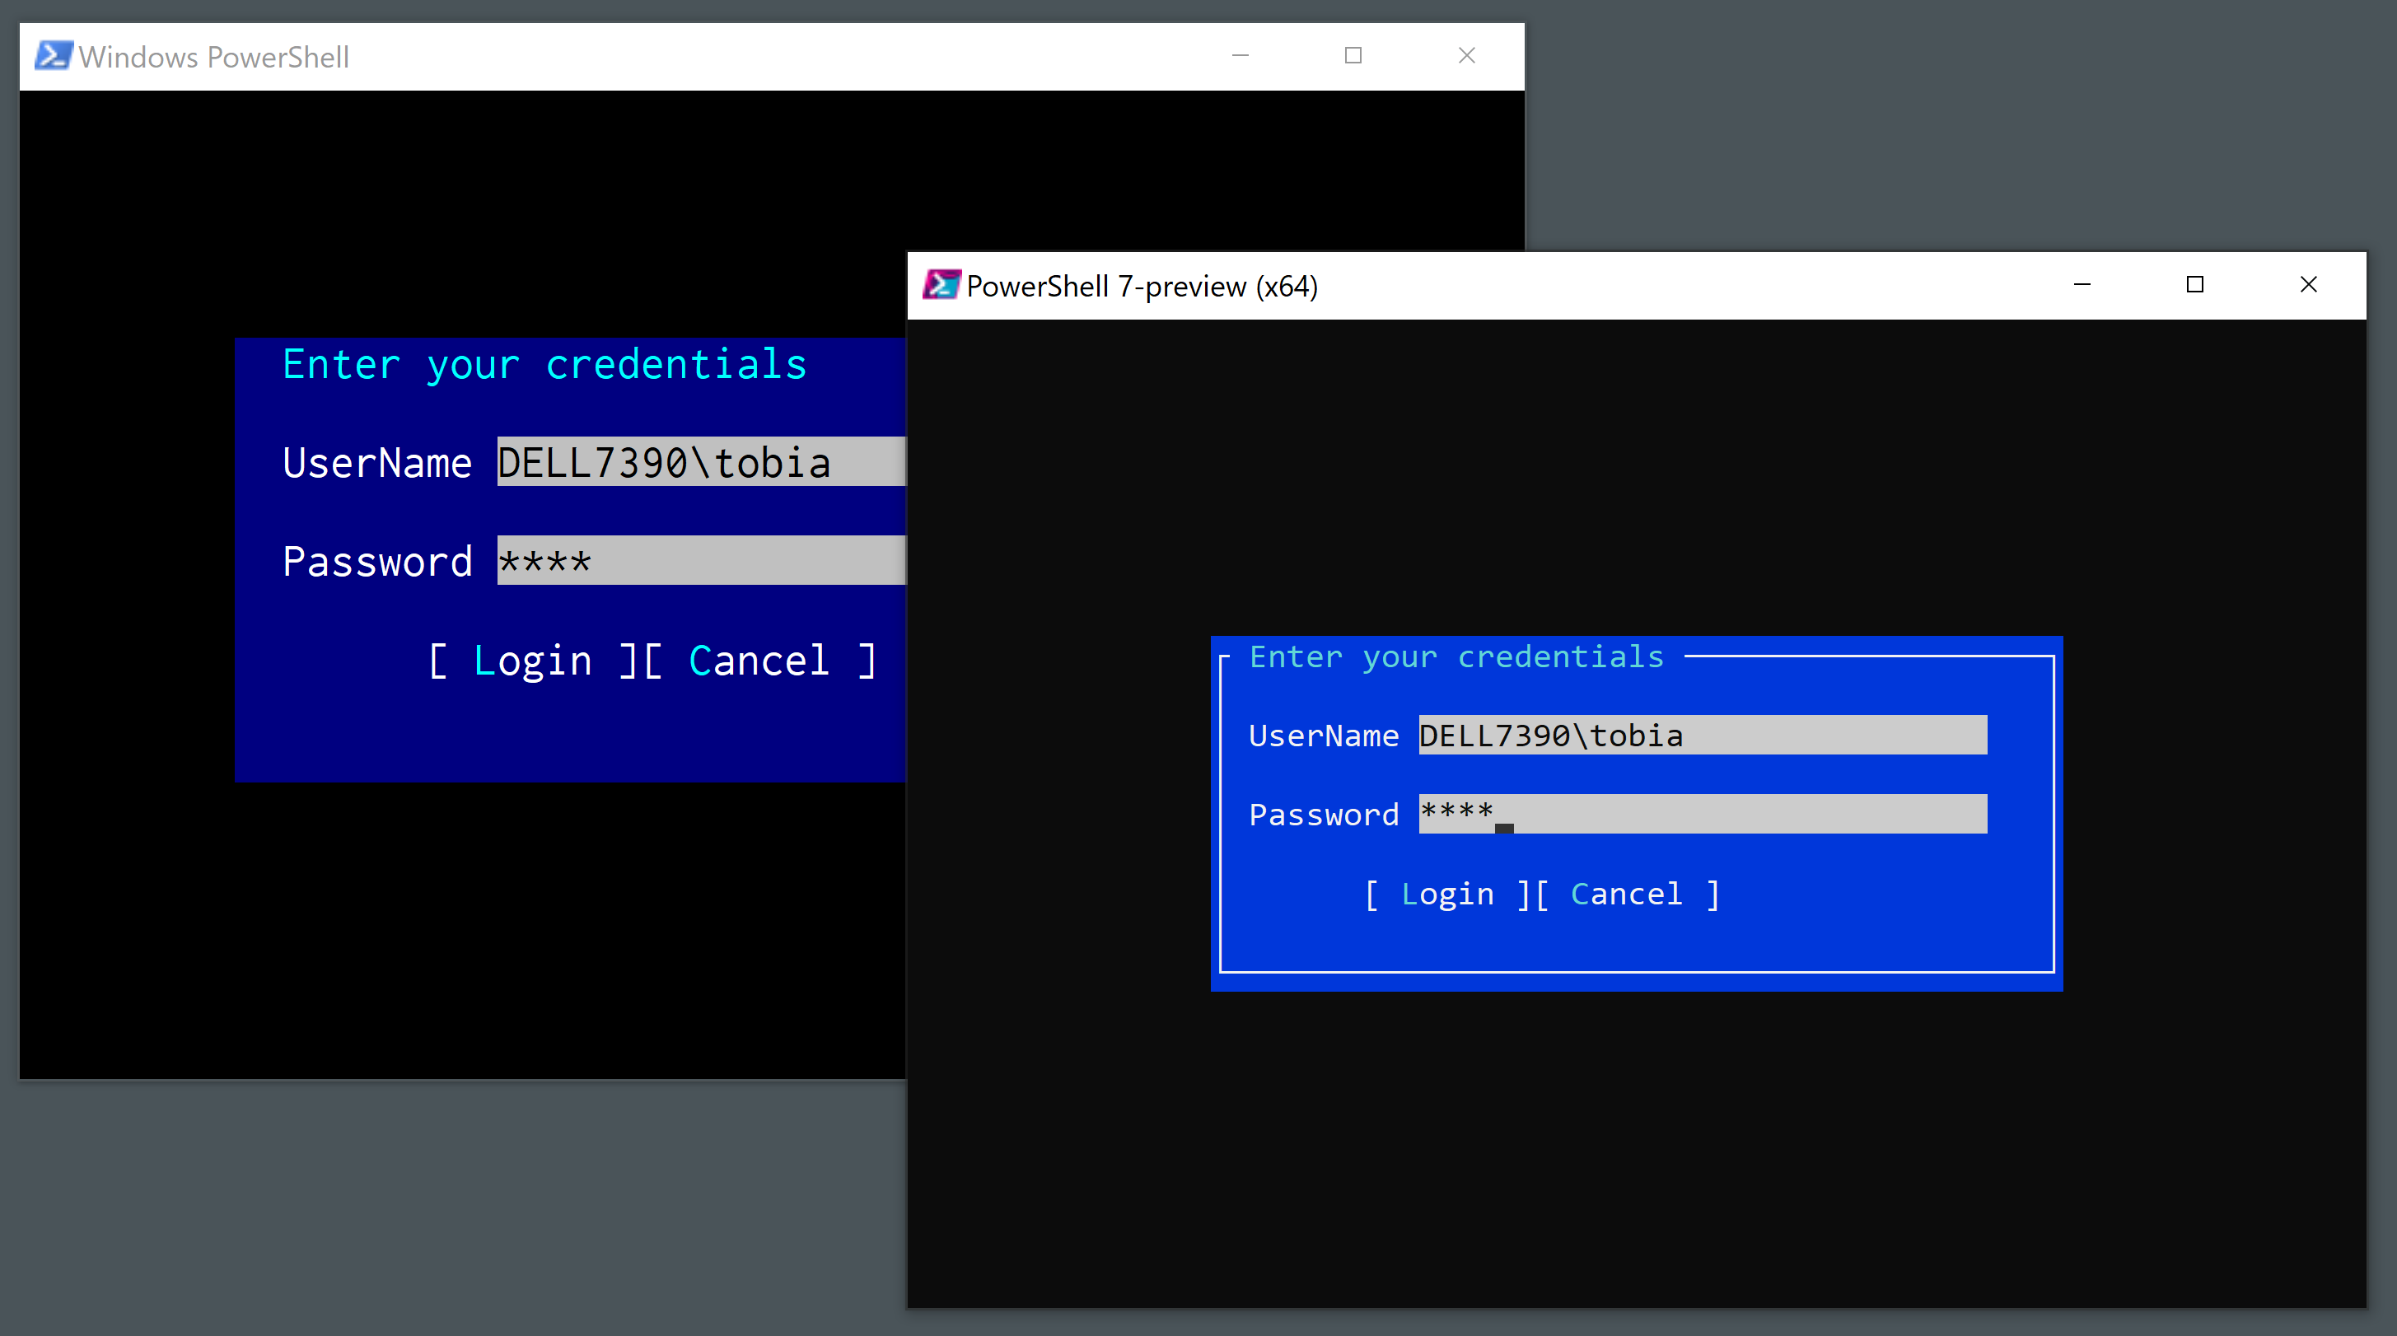2397x1336 pixels.
Task: Click the PowerShell 7-preview title bar icon
Action: tap(941, 285)
